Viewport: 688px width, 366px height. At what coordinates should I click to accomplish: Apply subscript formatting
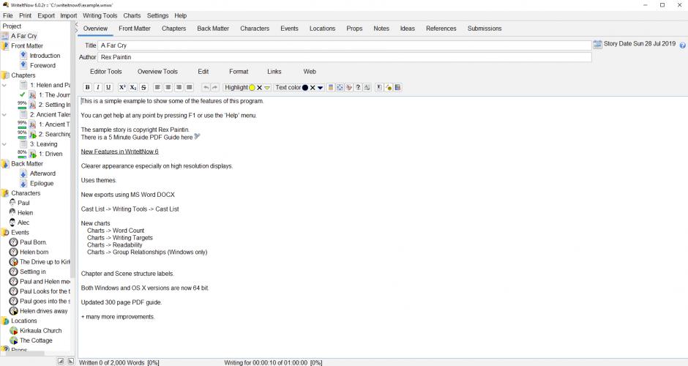click(x=133, y=87)
